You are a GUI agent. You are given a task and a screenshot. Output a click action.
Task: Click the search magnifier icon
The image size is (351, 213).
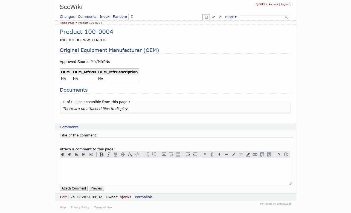[286, 17]
